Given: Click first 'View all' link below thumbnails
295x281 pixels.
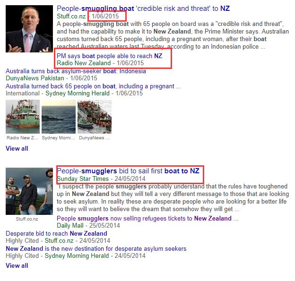Looking at the screenshot, I should tap(17, 148).
